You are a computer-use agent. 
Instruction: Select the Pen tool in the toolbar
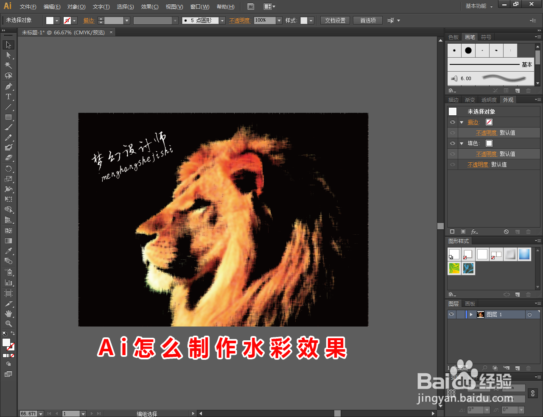8,86
